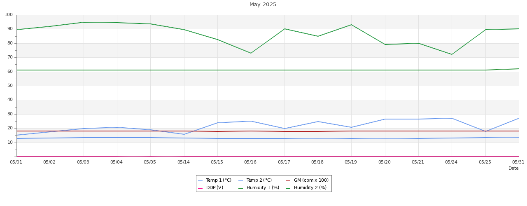Click the green marker beside Humidity 2
Image resolution: width=527 pixels, height=206 pixels.
288,188
